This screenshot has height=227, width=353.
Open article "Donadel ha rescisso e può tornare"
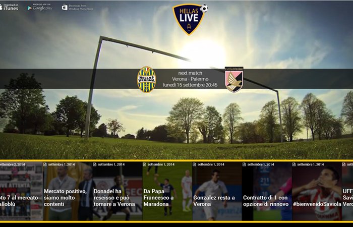coord(117,191)
